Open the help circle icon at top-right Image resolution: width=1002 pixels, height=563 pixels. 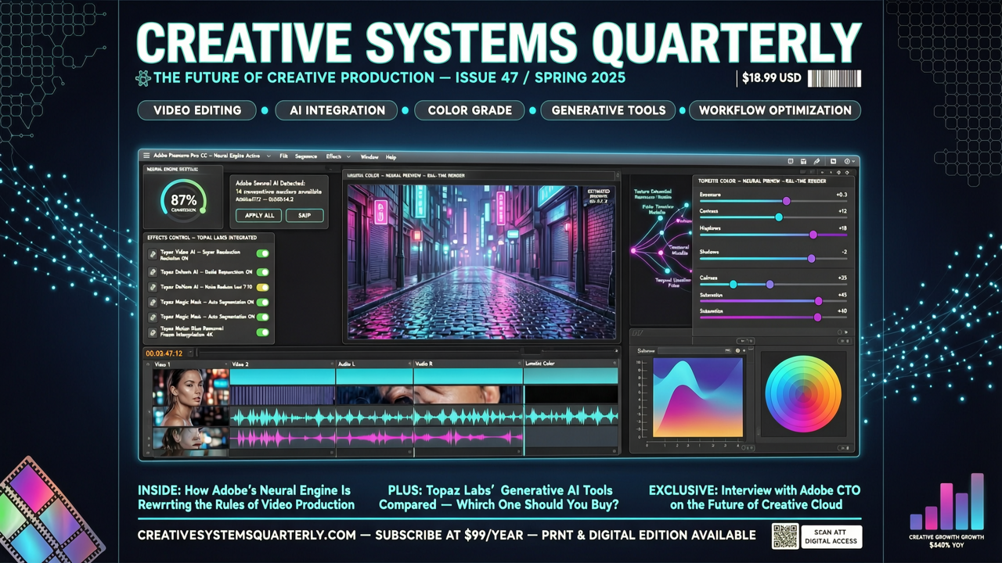848,161
